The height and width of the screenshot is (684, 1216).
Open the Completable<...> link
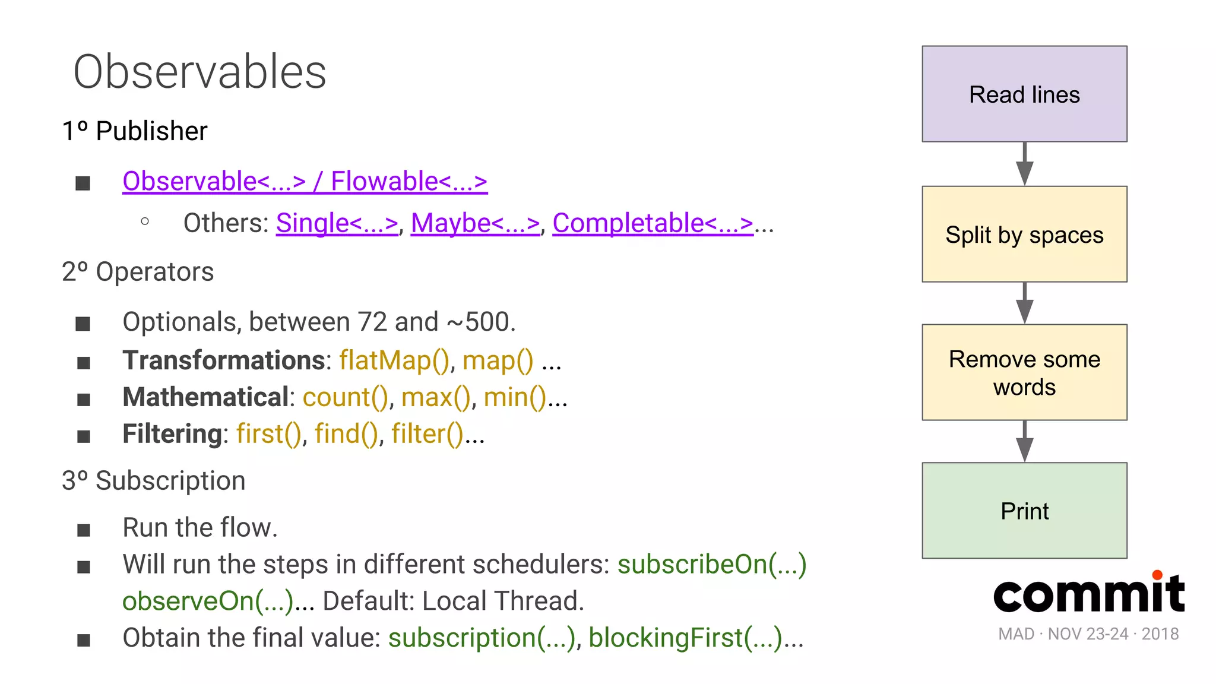tap(653, 223)
